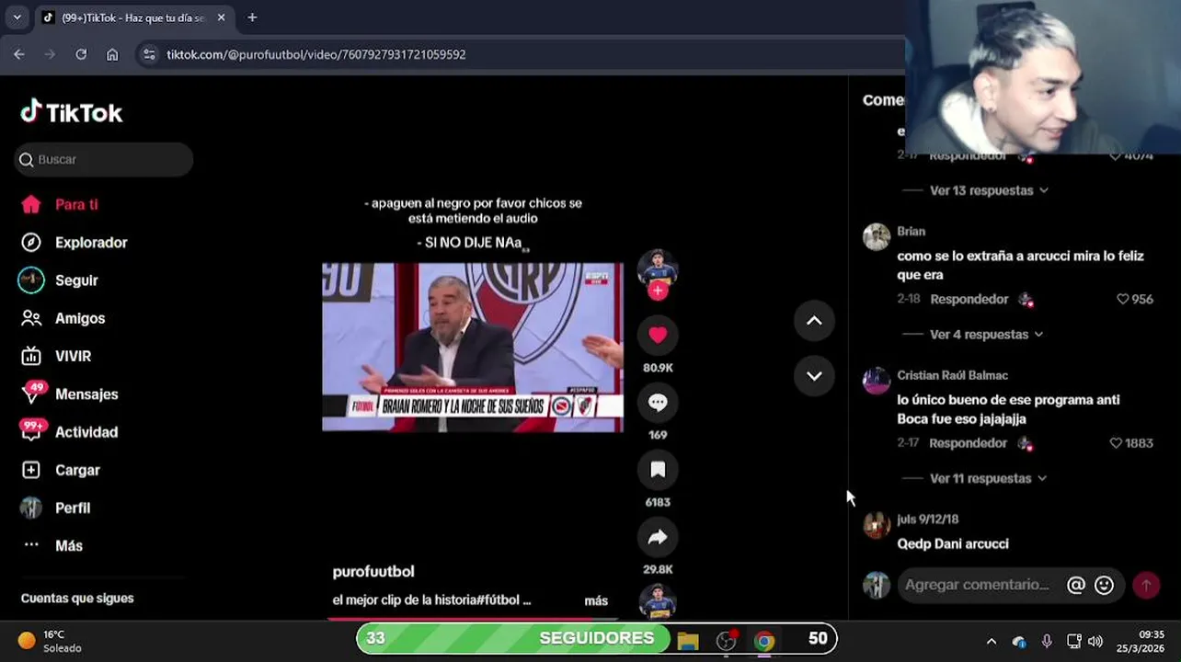Open Brian's commenter profile name
Viewport: 1181px width, 662px height.
(x=911, y=232)
